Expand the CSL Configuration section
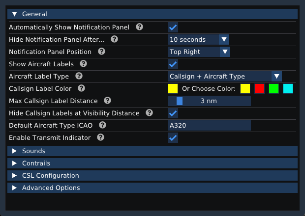305x216 pixels. point(152,175)
